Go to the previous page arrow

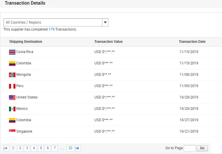(6, 148)
